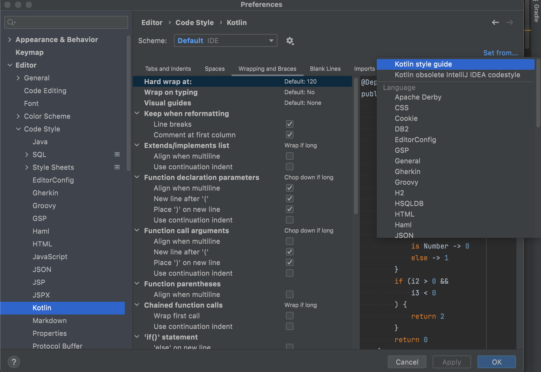Expand Appearance & Behavior section
The image size is (541, 372).
(x=10, y=40)
